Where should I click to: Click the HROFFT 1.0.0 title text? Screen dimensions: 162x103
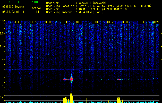tap(20, 2)
